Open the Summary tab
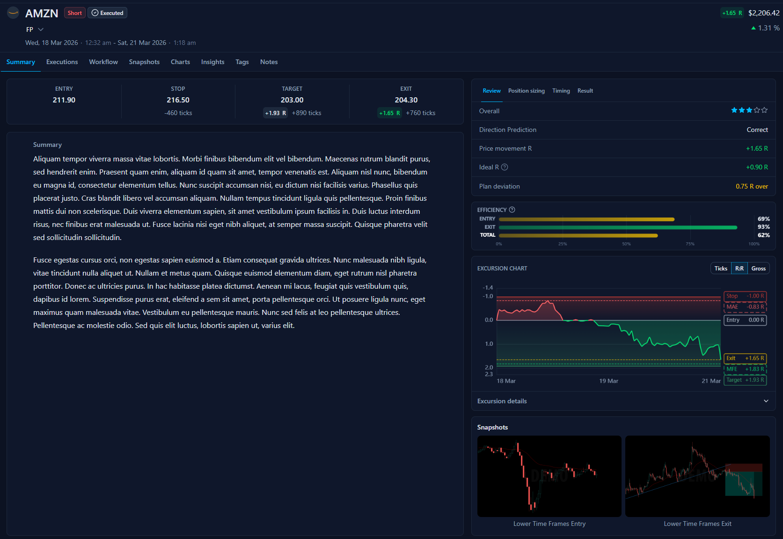The image size is (783, 539). 21,62
